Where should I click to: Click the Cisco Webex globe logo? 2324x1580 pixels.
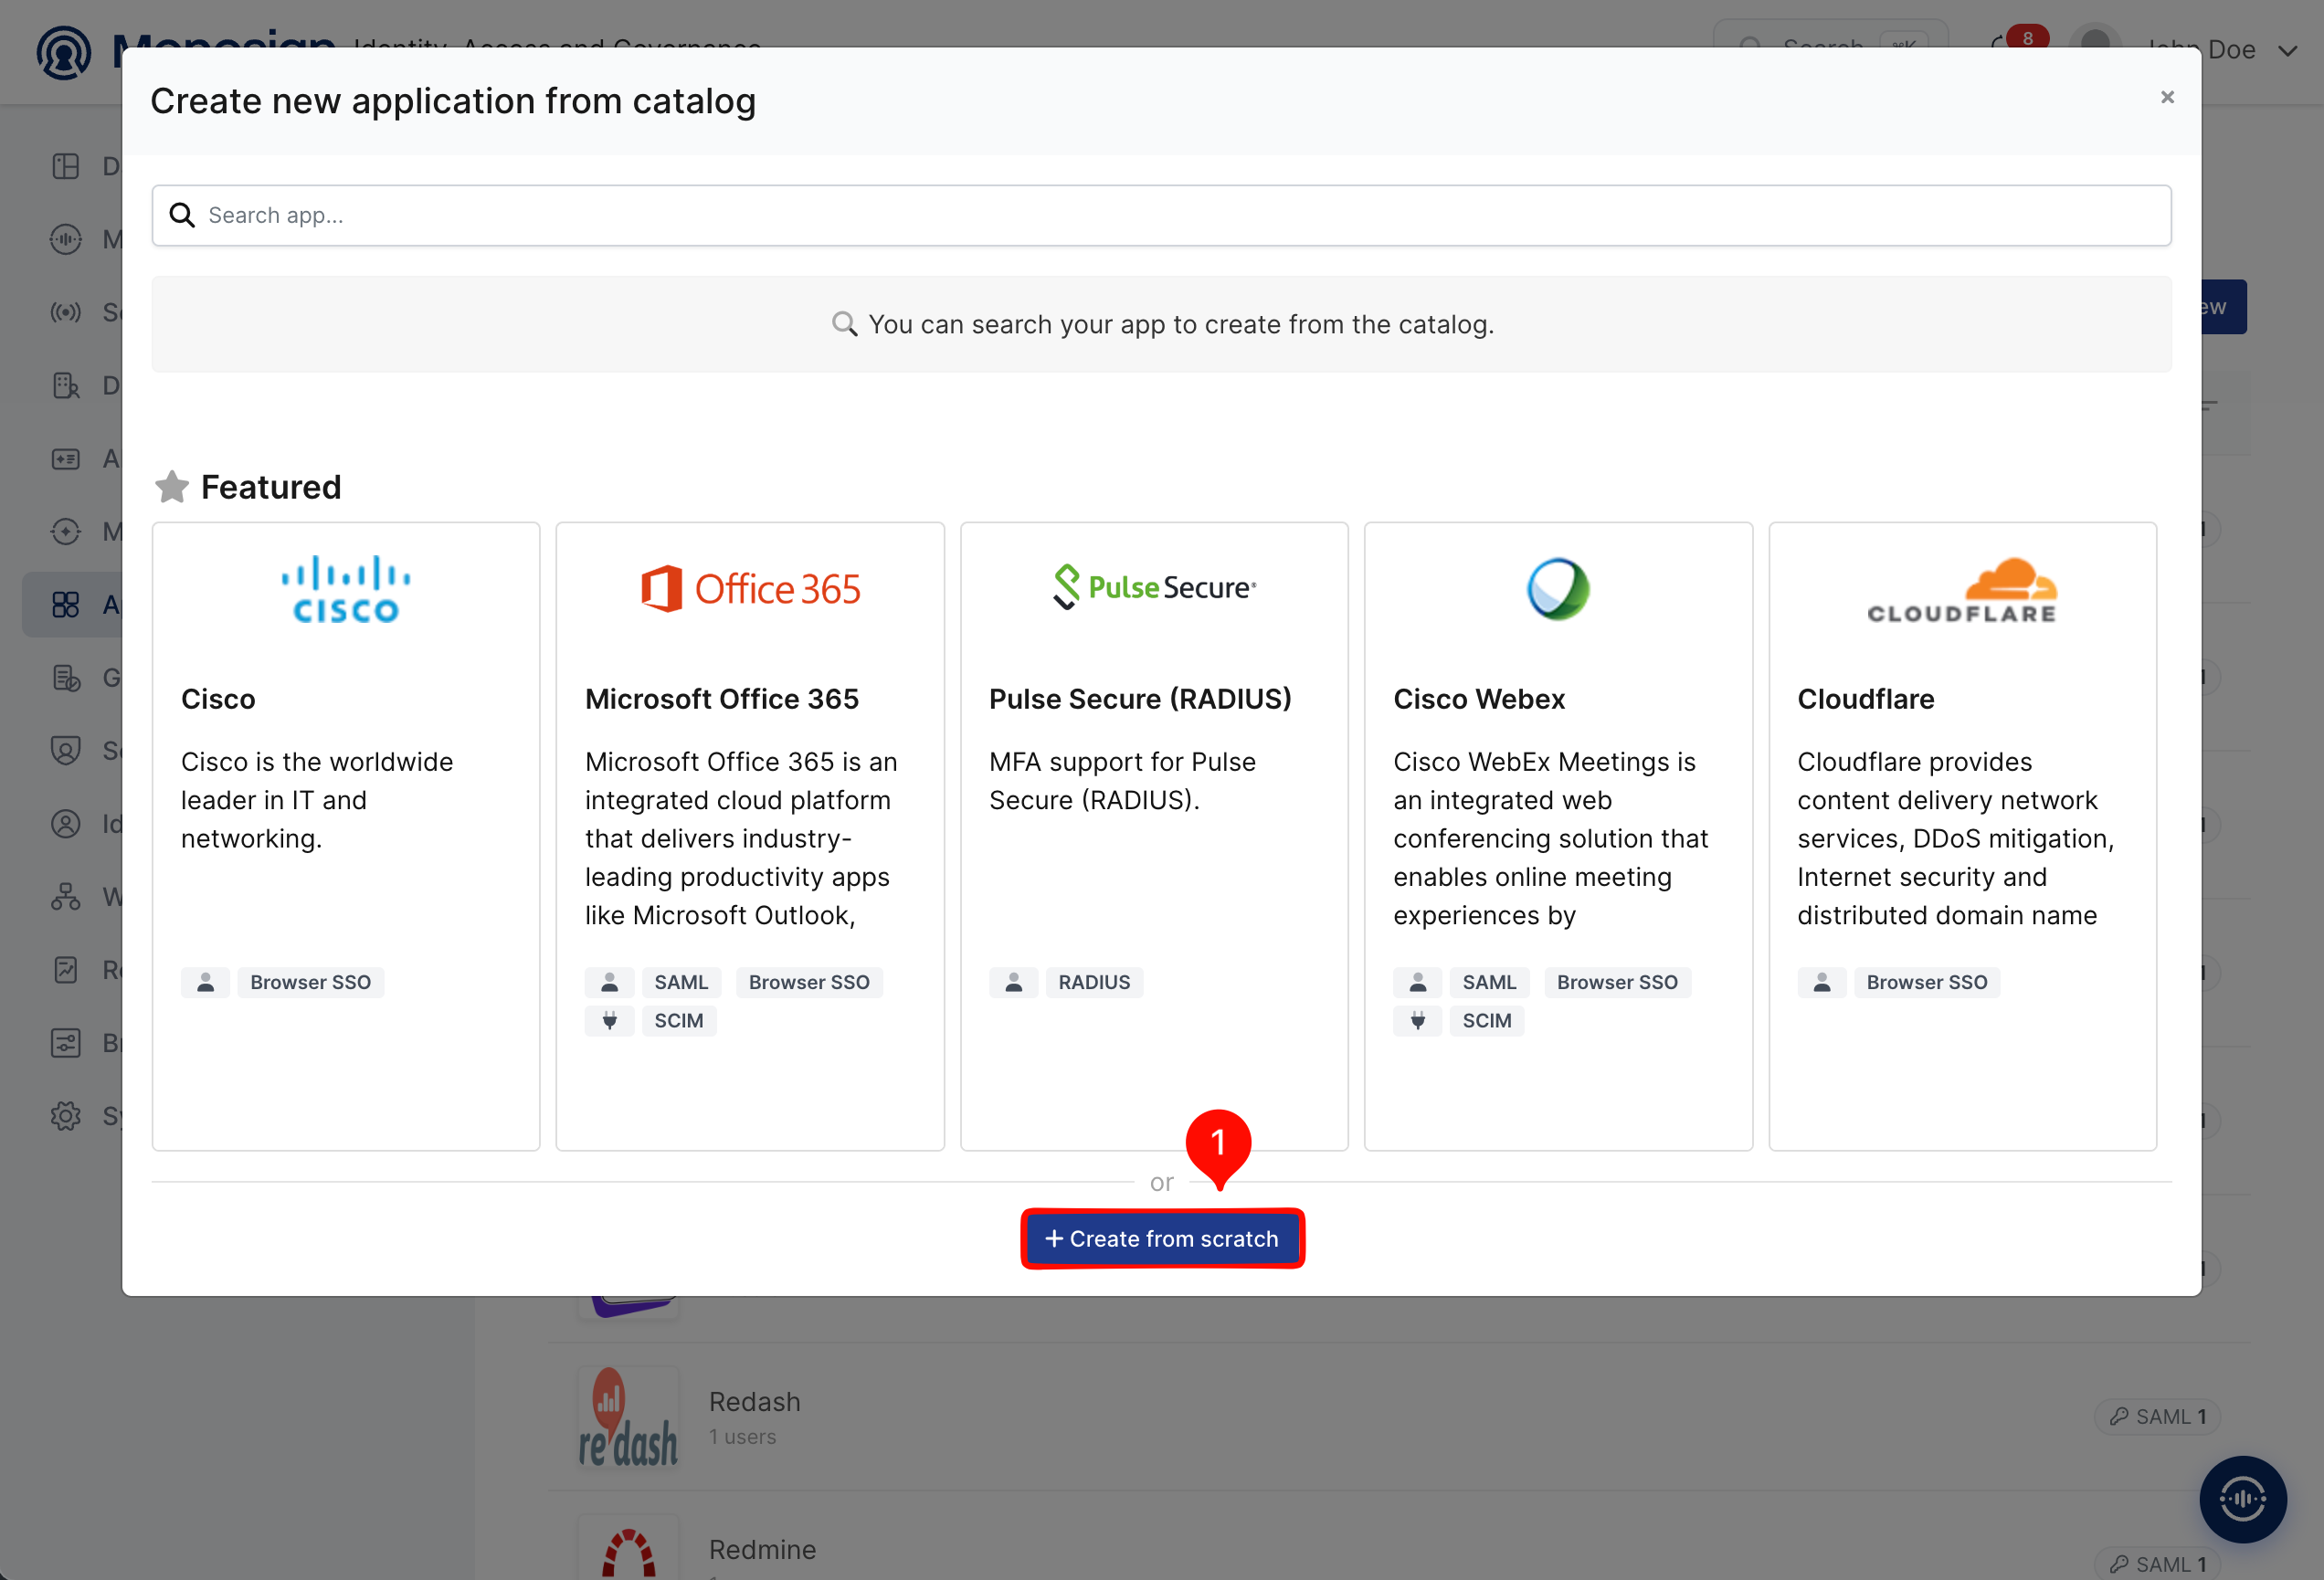[x=1558, y=589]
